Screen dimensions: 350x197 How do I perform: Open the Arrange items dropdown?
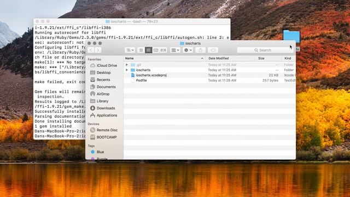coord(175,50)
